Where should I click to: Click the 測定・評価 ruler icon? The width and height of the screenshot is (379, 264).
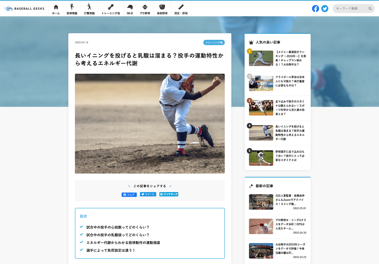pyautogui.click(x=181, y=7)
